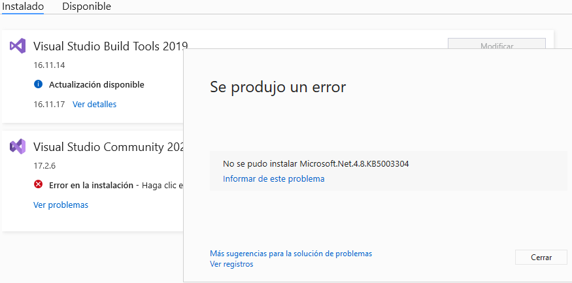Image resolution: width=572 pixels, height=283 pixels.
Task: Click the blue info icon beside Actualización disponible
Action: (38, 84)
